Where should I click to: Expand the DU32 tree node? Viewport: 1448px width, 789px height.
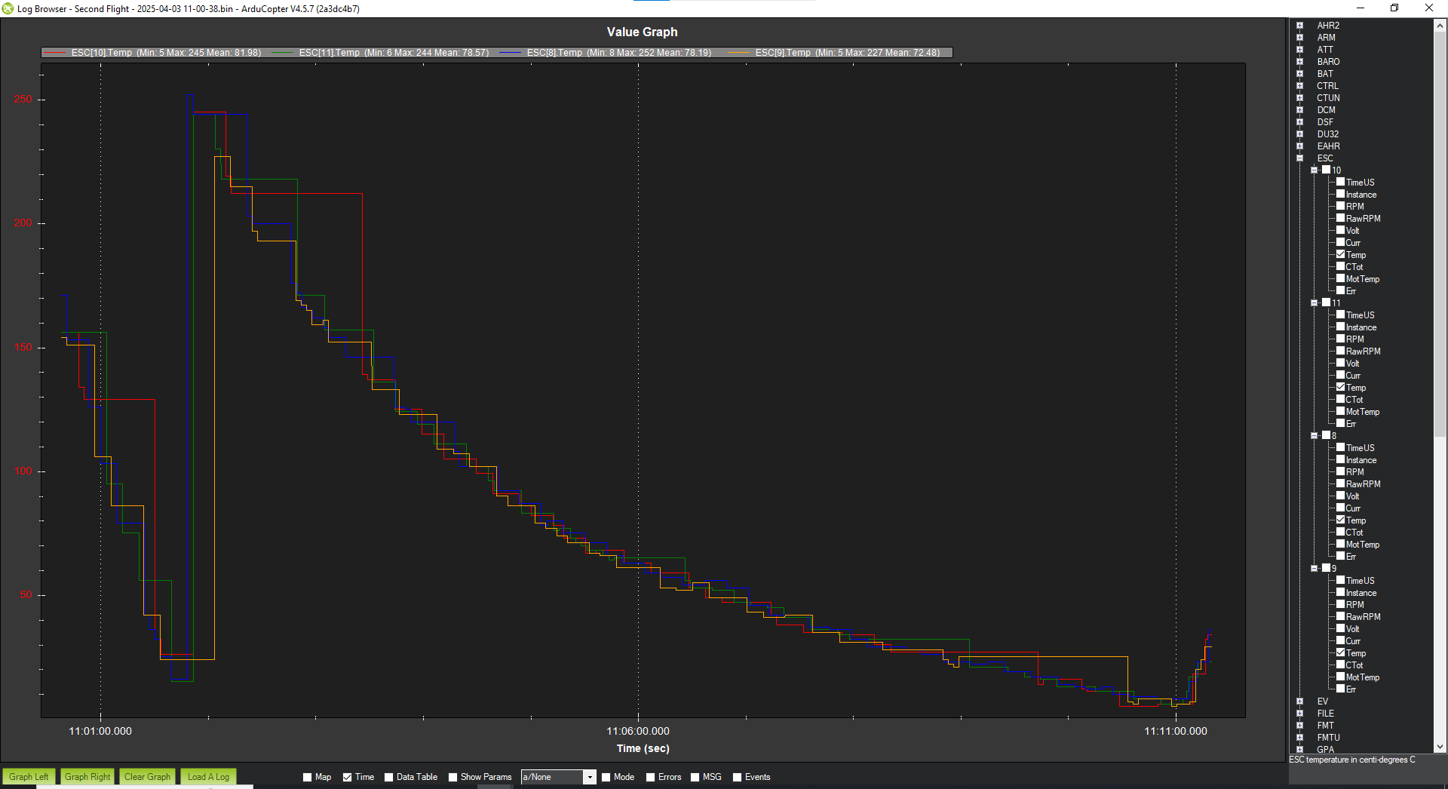click(1299, 134)
